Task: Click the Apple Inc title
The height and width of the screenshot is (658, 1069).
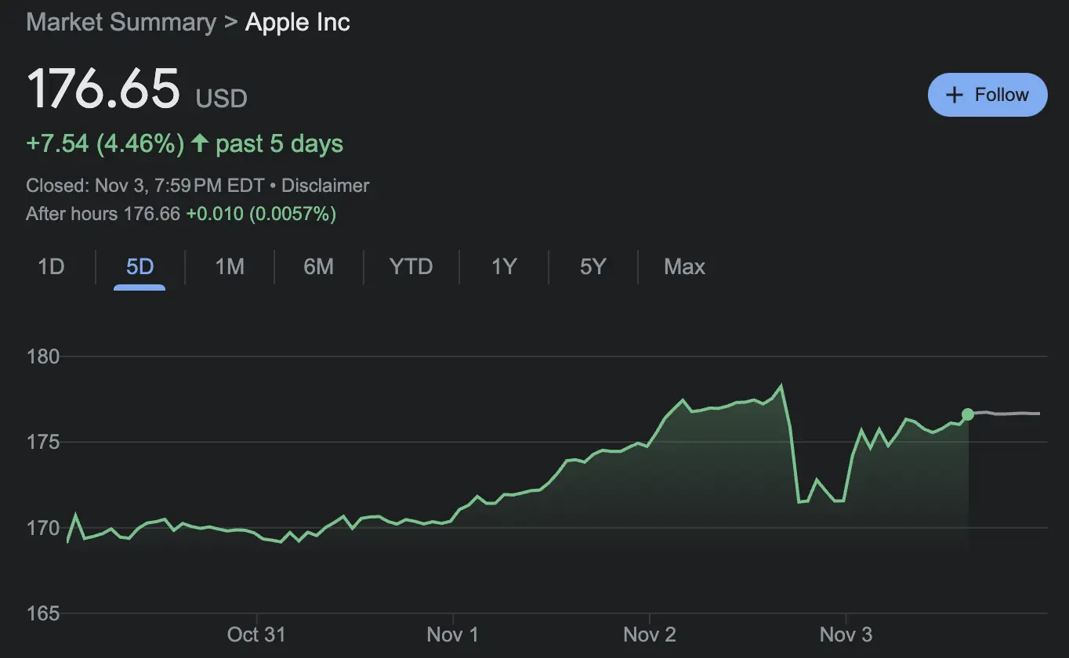Action: coord(298,22)
